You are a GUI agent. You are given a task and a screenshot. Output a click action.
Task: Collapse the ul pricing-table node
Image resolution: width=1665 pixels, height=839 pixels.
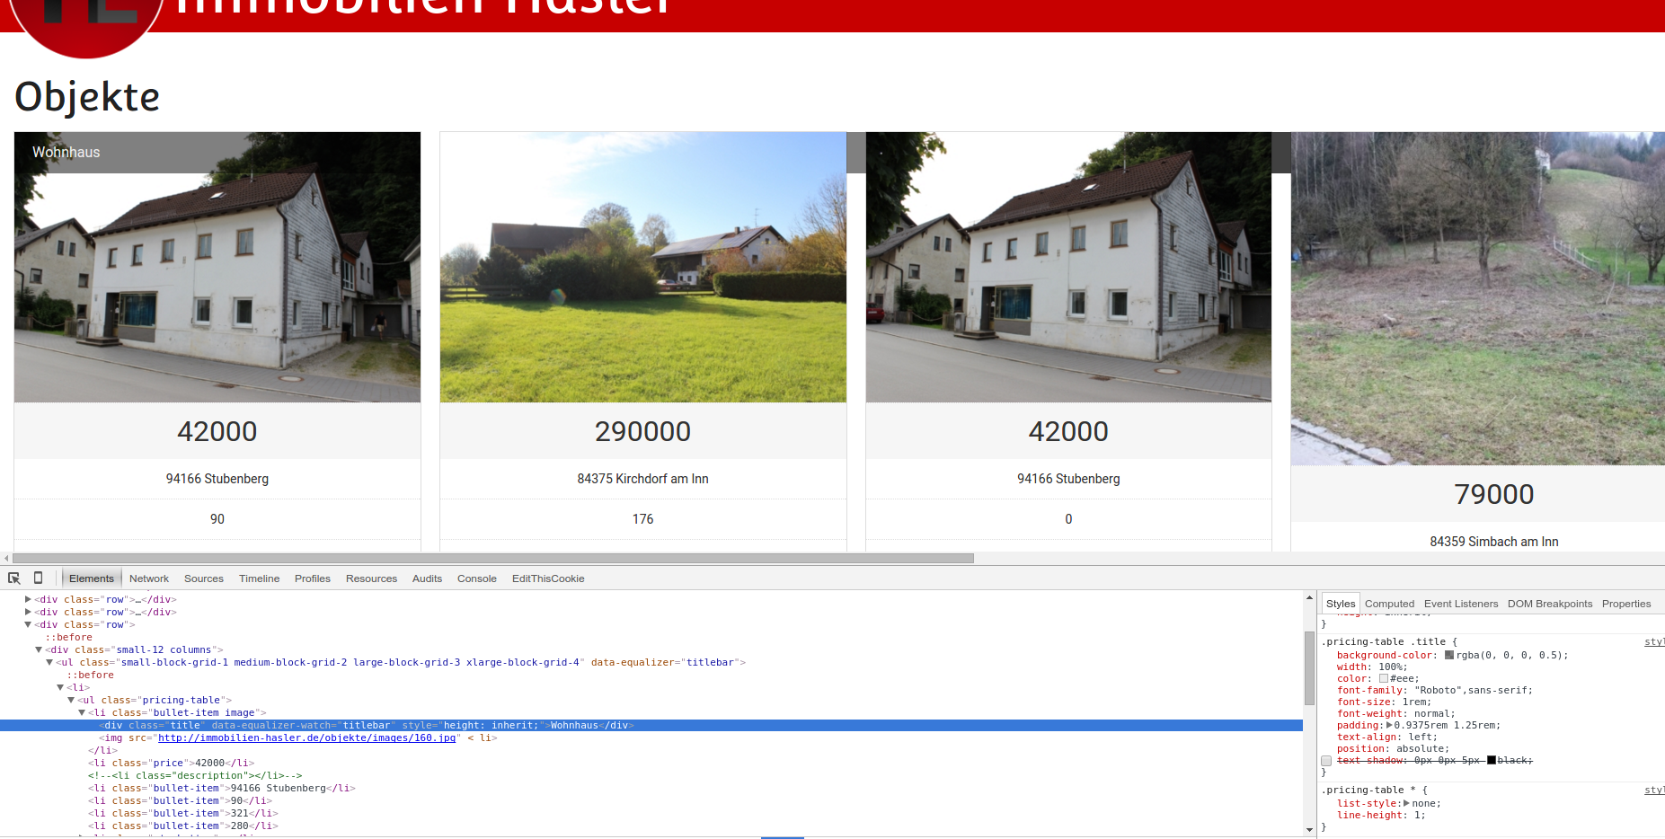pos(71,700)
